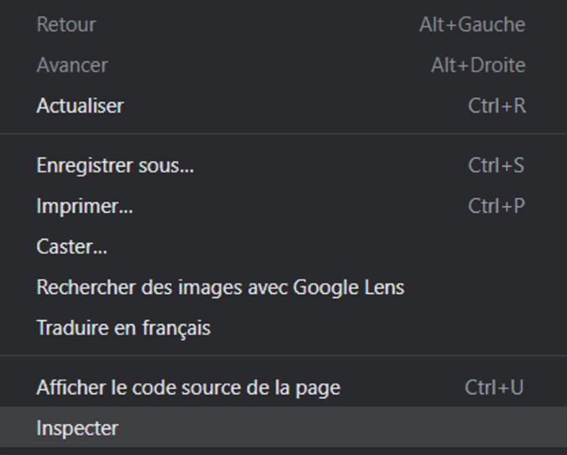This screenshot has width=567, height=455.
Task: Choose Enregistrer sous… from the context menu
Action: (x=115, y=166)
